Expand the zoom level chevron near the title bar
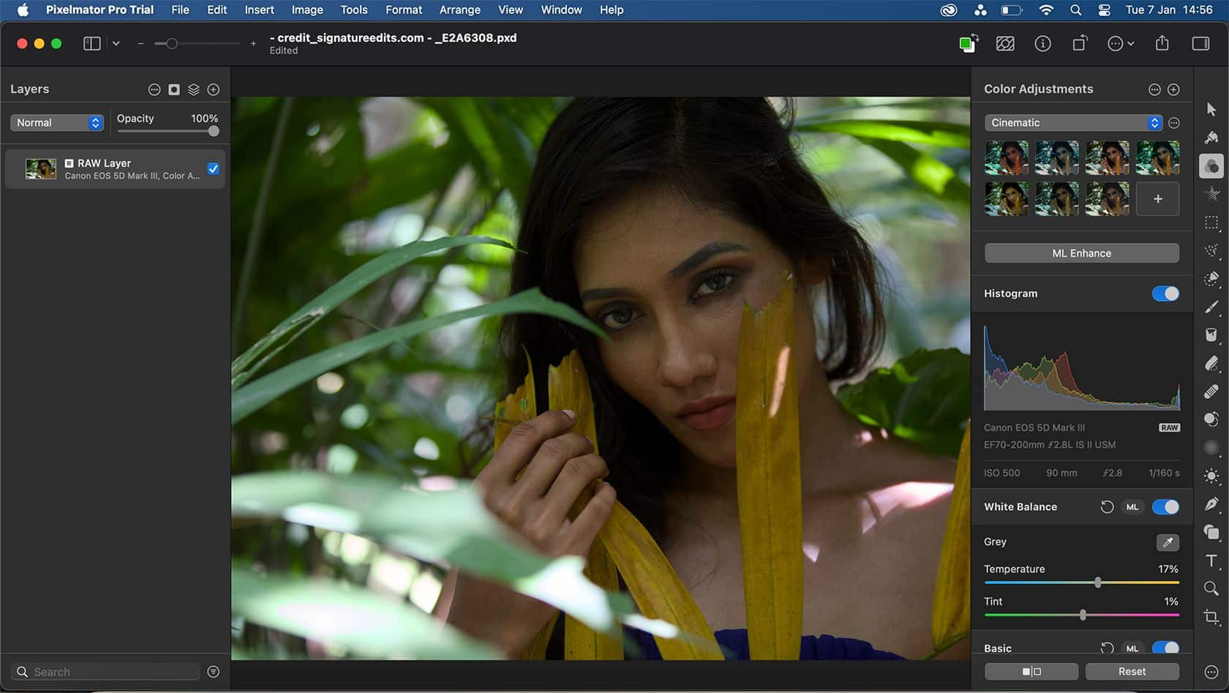This screenshot has height=693, width=1229. pos(116,43)
